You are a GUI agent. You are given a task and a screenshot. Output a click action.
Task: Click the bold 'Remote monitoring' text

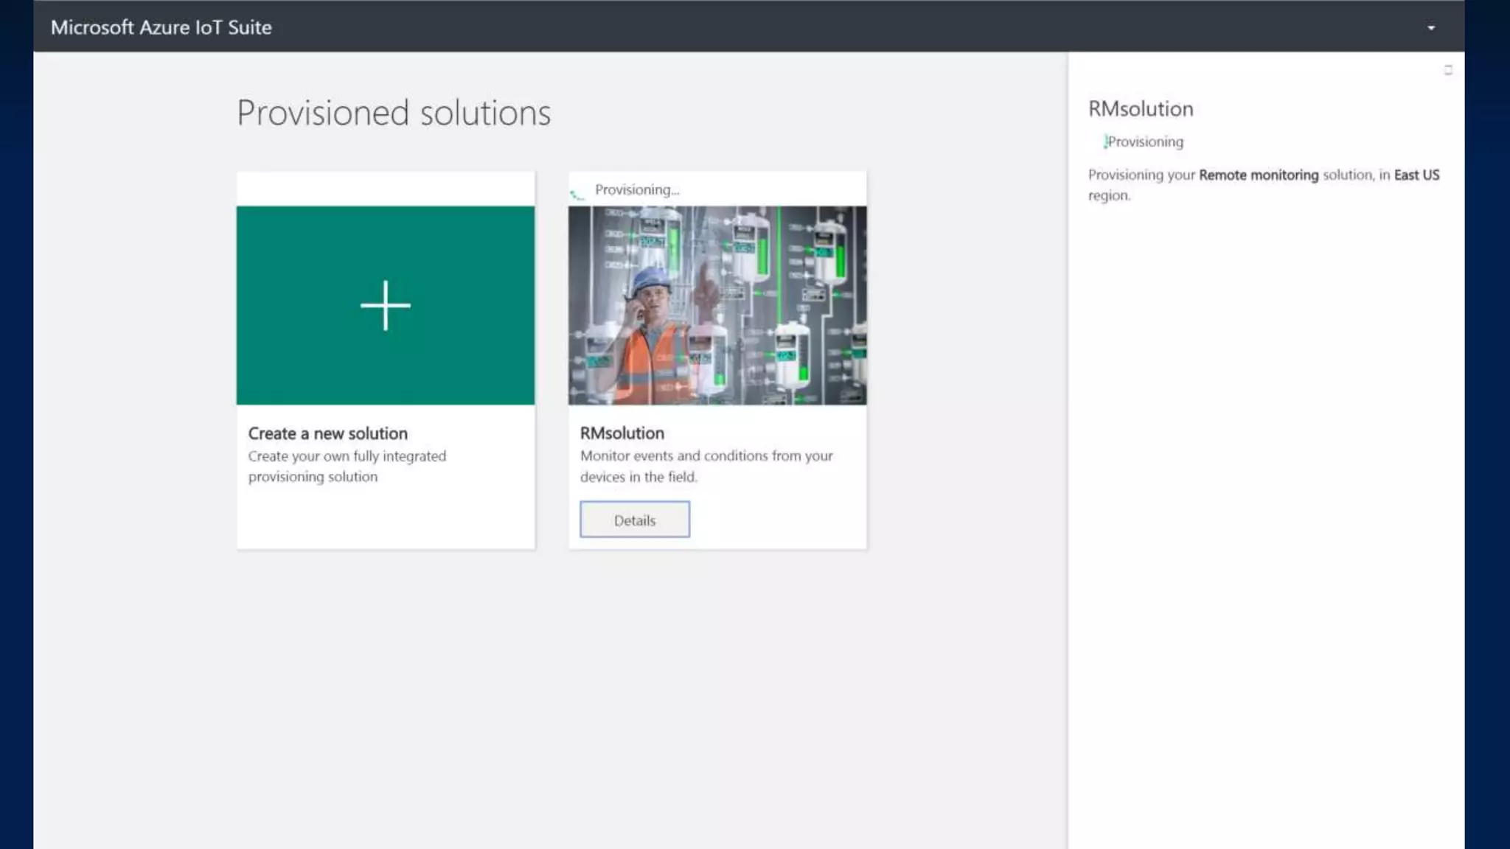1258,175
